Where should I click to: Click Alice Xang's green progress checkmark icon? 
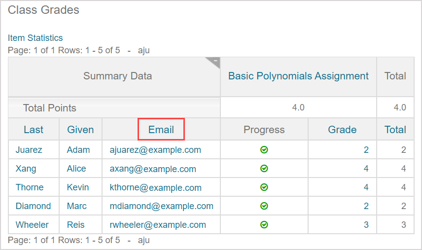(264, 169)
